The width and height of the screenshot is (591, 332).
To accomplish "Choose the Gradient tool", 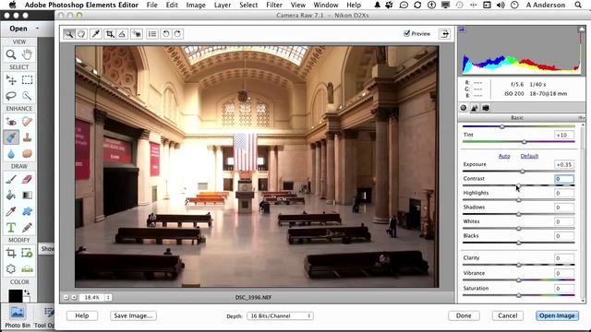I will 27,196.
